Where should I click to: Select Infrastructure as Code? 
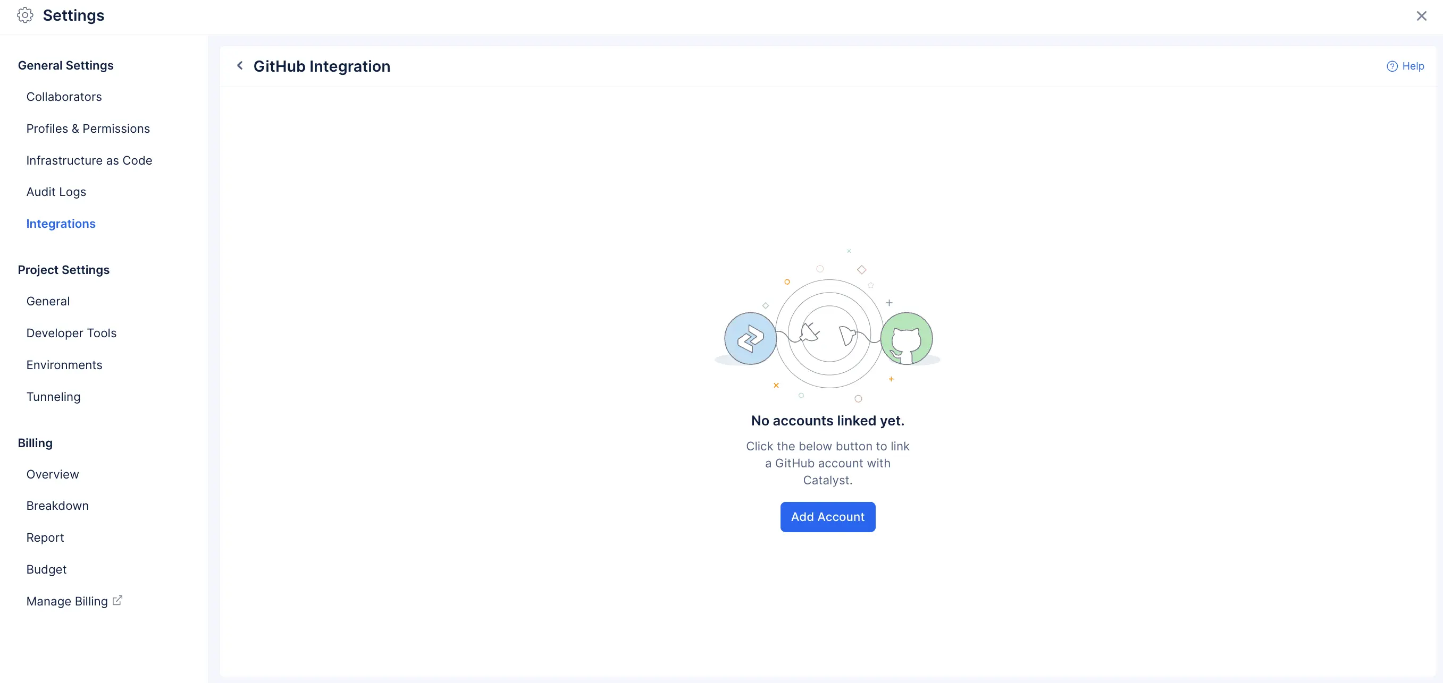[89, 160]
